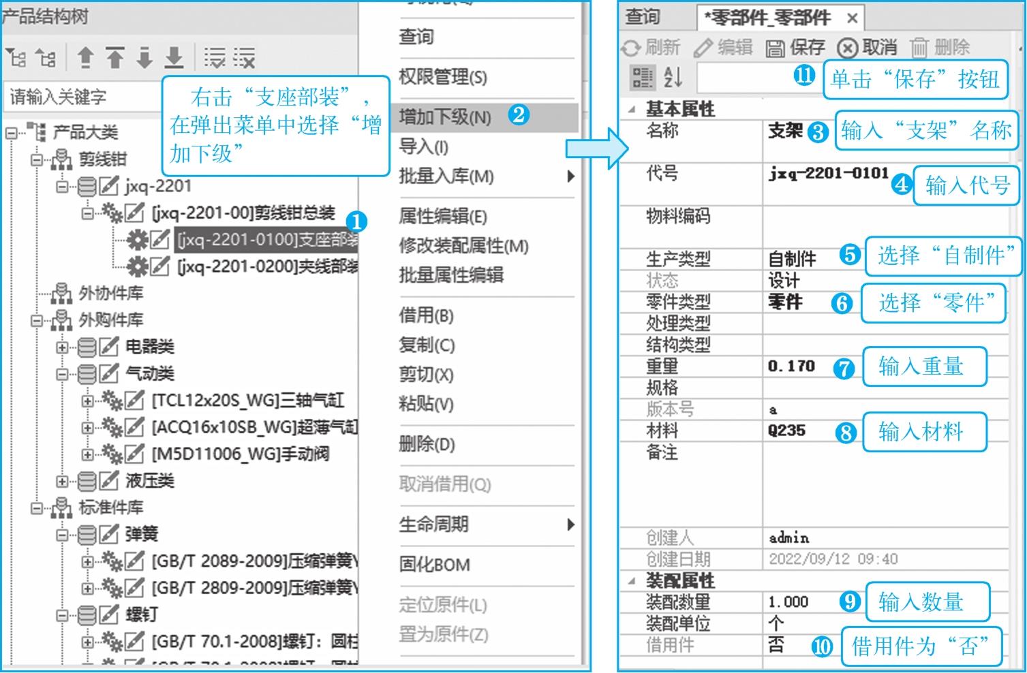
Task: Click the list icon with an X mark
Action: 245,58
